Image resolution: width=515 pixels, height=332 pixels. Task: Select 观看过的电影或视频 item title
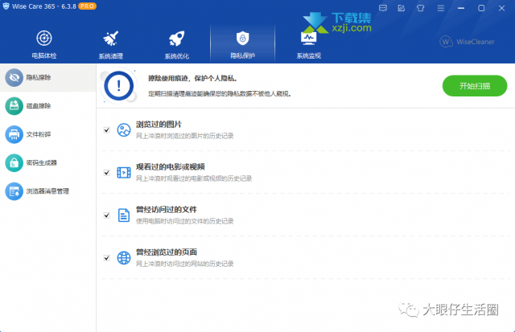click(171, 167)
